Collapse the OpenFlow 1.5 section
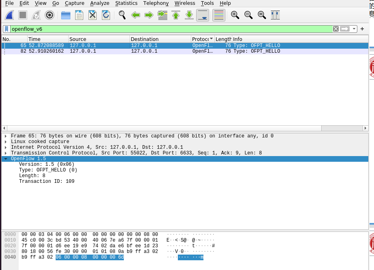 tap(6, 159)
